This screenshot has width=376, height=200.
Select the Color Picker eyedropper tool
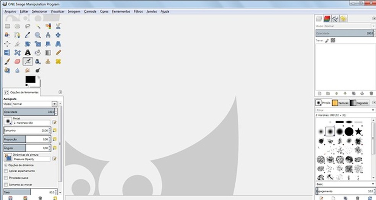(x=28, y=35)
